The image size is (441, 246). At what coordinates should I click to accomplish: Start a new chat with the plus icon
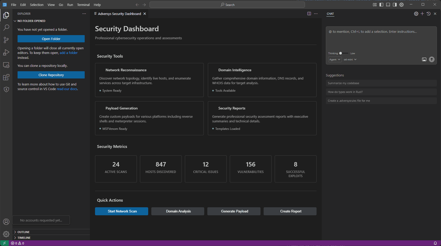point(422,14)
